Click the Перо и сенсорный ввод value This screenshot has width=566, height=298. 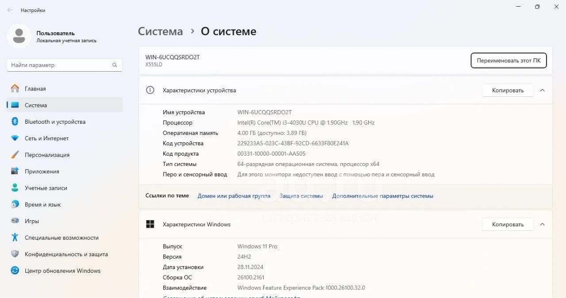coord(336,175)
